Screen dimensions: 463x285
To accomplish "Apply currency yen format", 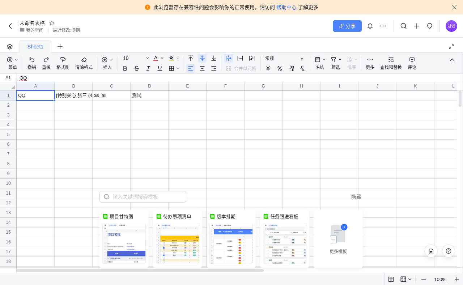I will click(x=268, y=68).
